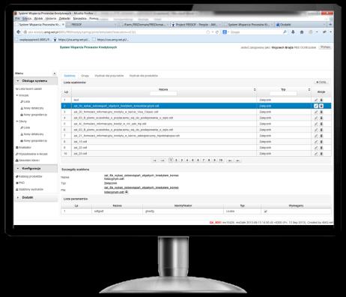This screenshot has width=346, height=297.
Task: Sort the table by the Typ column arrows
Action: point(309,90)
